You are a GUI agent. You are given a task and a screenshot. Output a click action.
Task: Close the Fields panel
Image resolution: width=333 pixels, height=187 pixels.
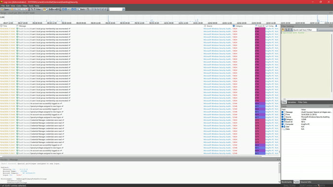(332, 106)
